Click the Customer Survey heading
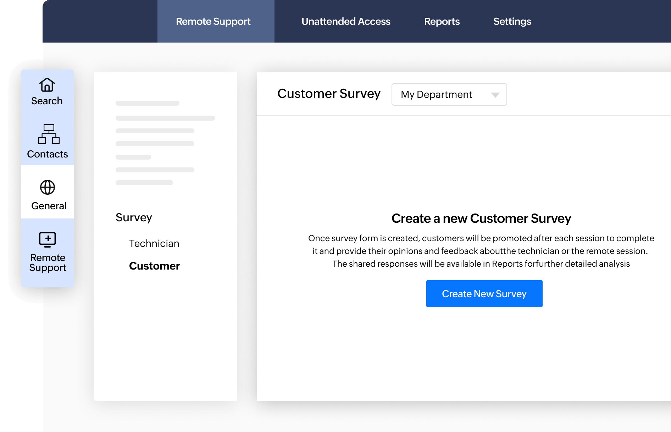Viewport: 671px width, 432px height. [x=329, y=94]
